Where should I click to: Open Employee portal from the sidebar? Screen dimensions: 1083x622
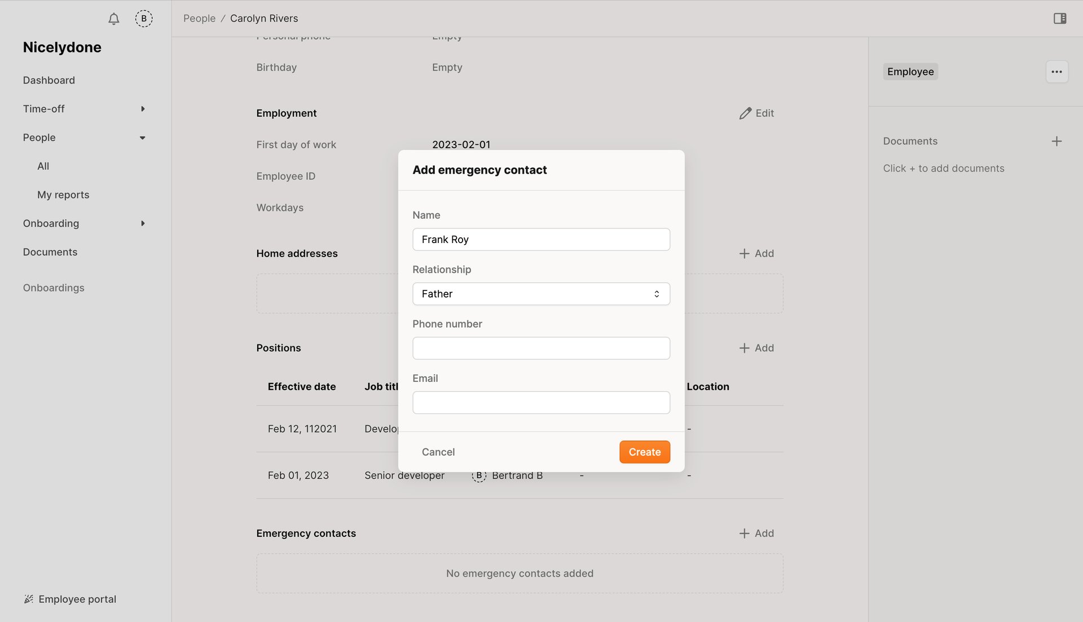[x=78, y=599]
